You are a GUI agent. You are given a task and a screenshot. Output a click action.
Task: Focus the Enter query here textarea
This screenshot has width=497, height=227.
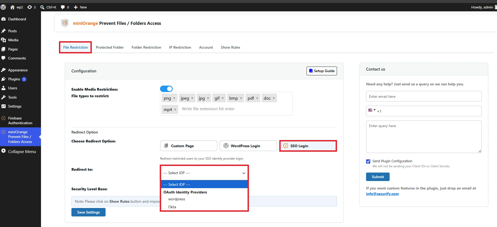424,137
